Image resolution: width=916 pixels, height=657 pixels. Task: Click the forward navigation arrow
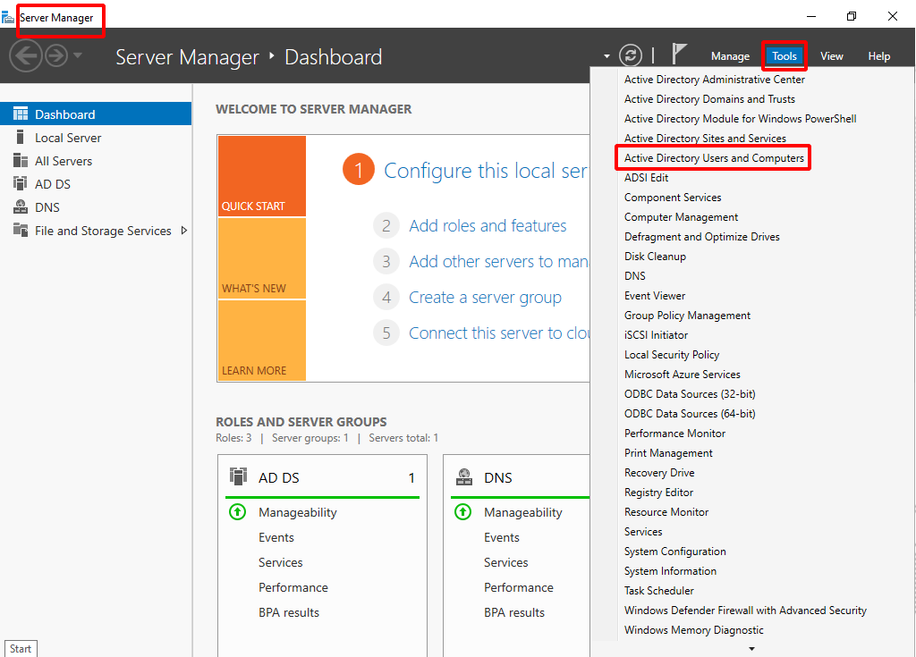click(56, 56)
